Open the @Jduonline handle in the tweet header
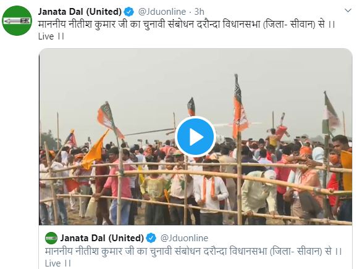357x269 pixels. (x=162, y=12)
